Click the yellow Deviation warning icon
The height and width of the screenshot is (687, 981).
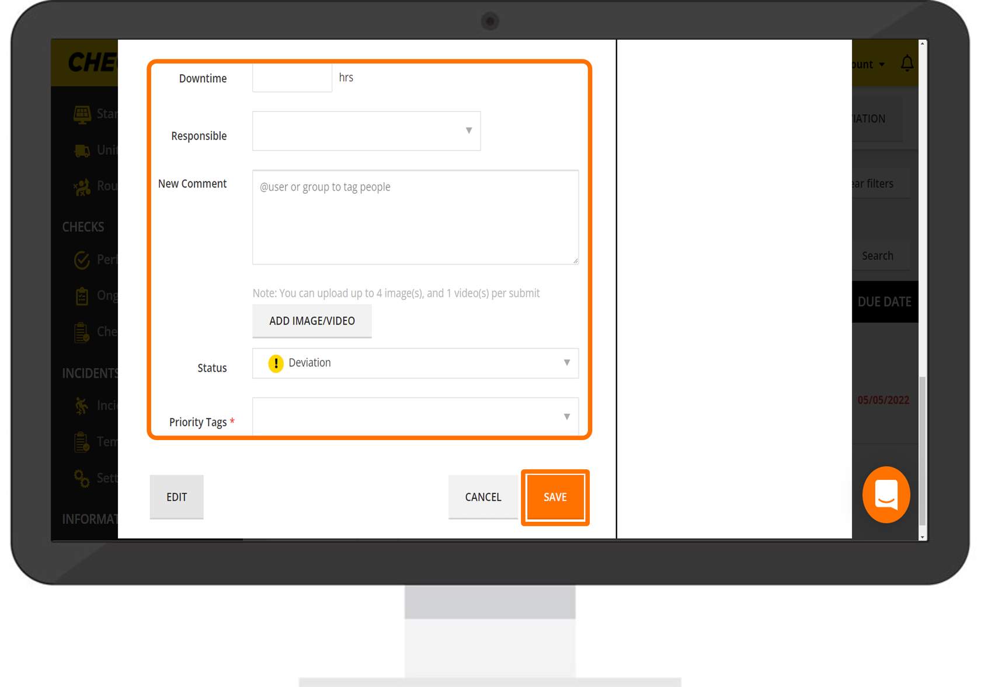coord(276,363)
